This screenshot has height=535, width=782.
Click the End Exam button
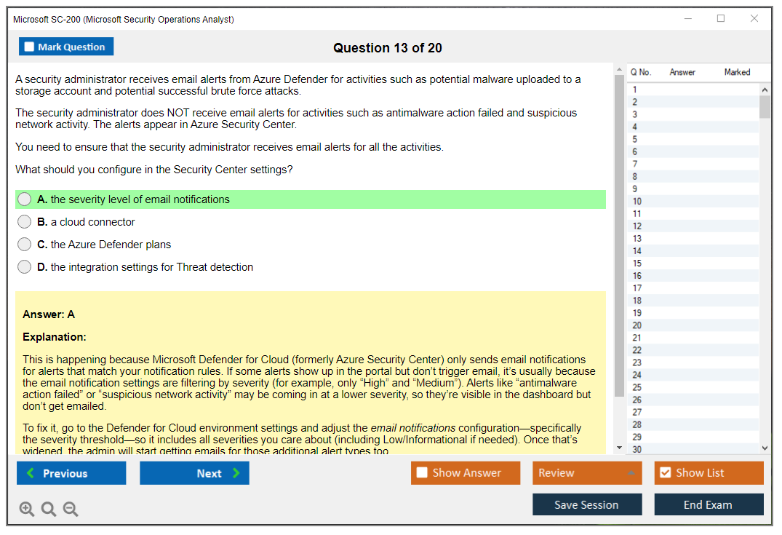[709, 504]
